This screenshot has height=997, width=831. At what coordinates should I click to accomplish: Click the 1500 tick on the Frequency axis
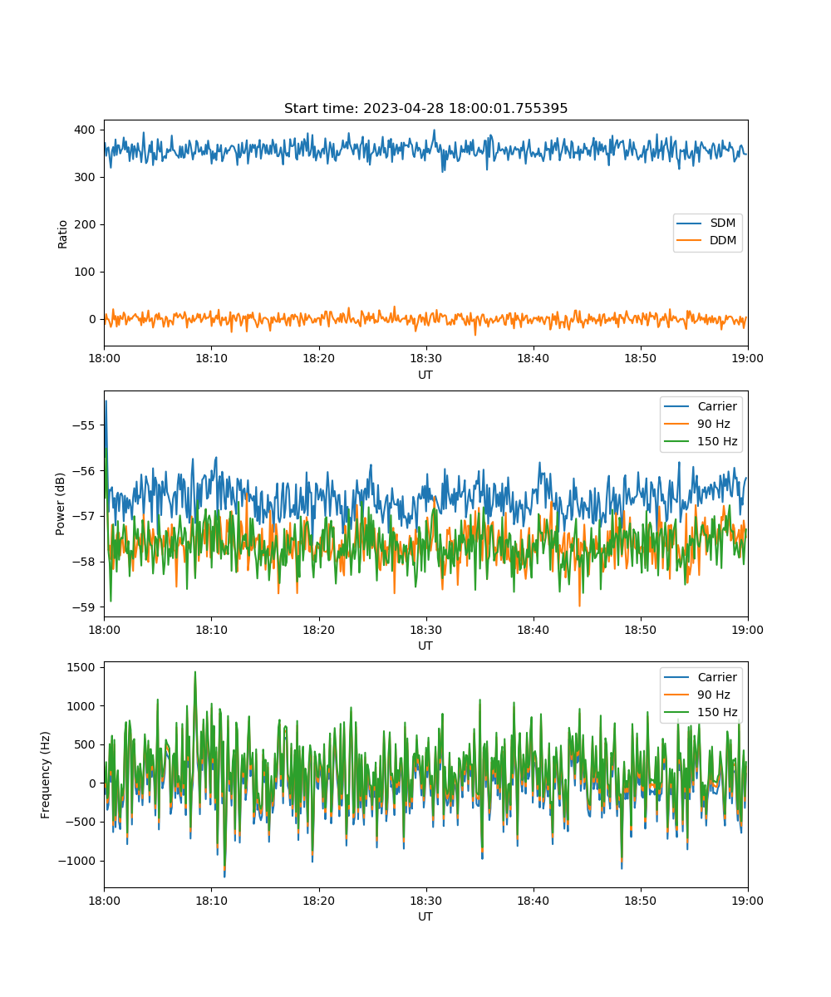83,667
